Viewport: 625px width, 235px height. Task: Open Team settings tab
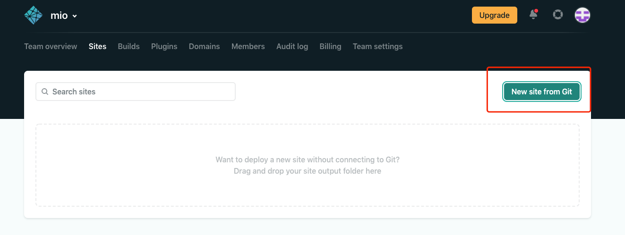[x=378, y=46]
